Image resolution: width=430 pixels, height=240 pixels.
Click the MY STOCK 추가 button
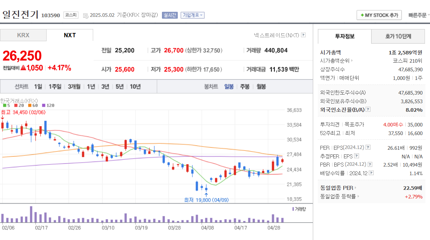tap(379, 15)
